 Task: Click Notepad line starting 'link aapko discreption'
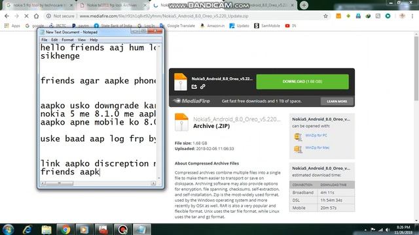click(98, 164)
